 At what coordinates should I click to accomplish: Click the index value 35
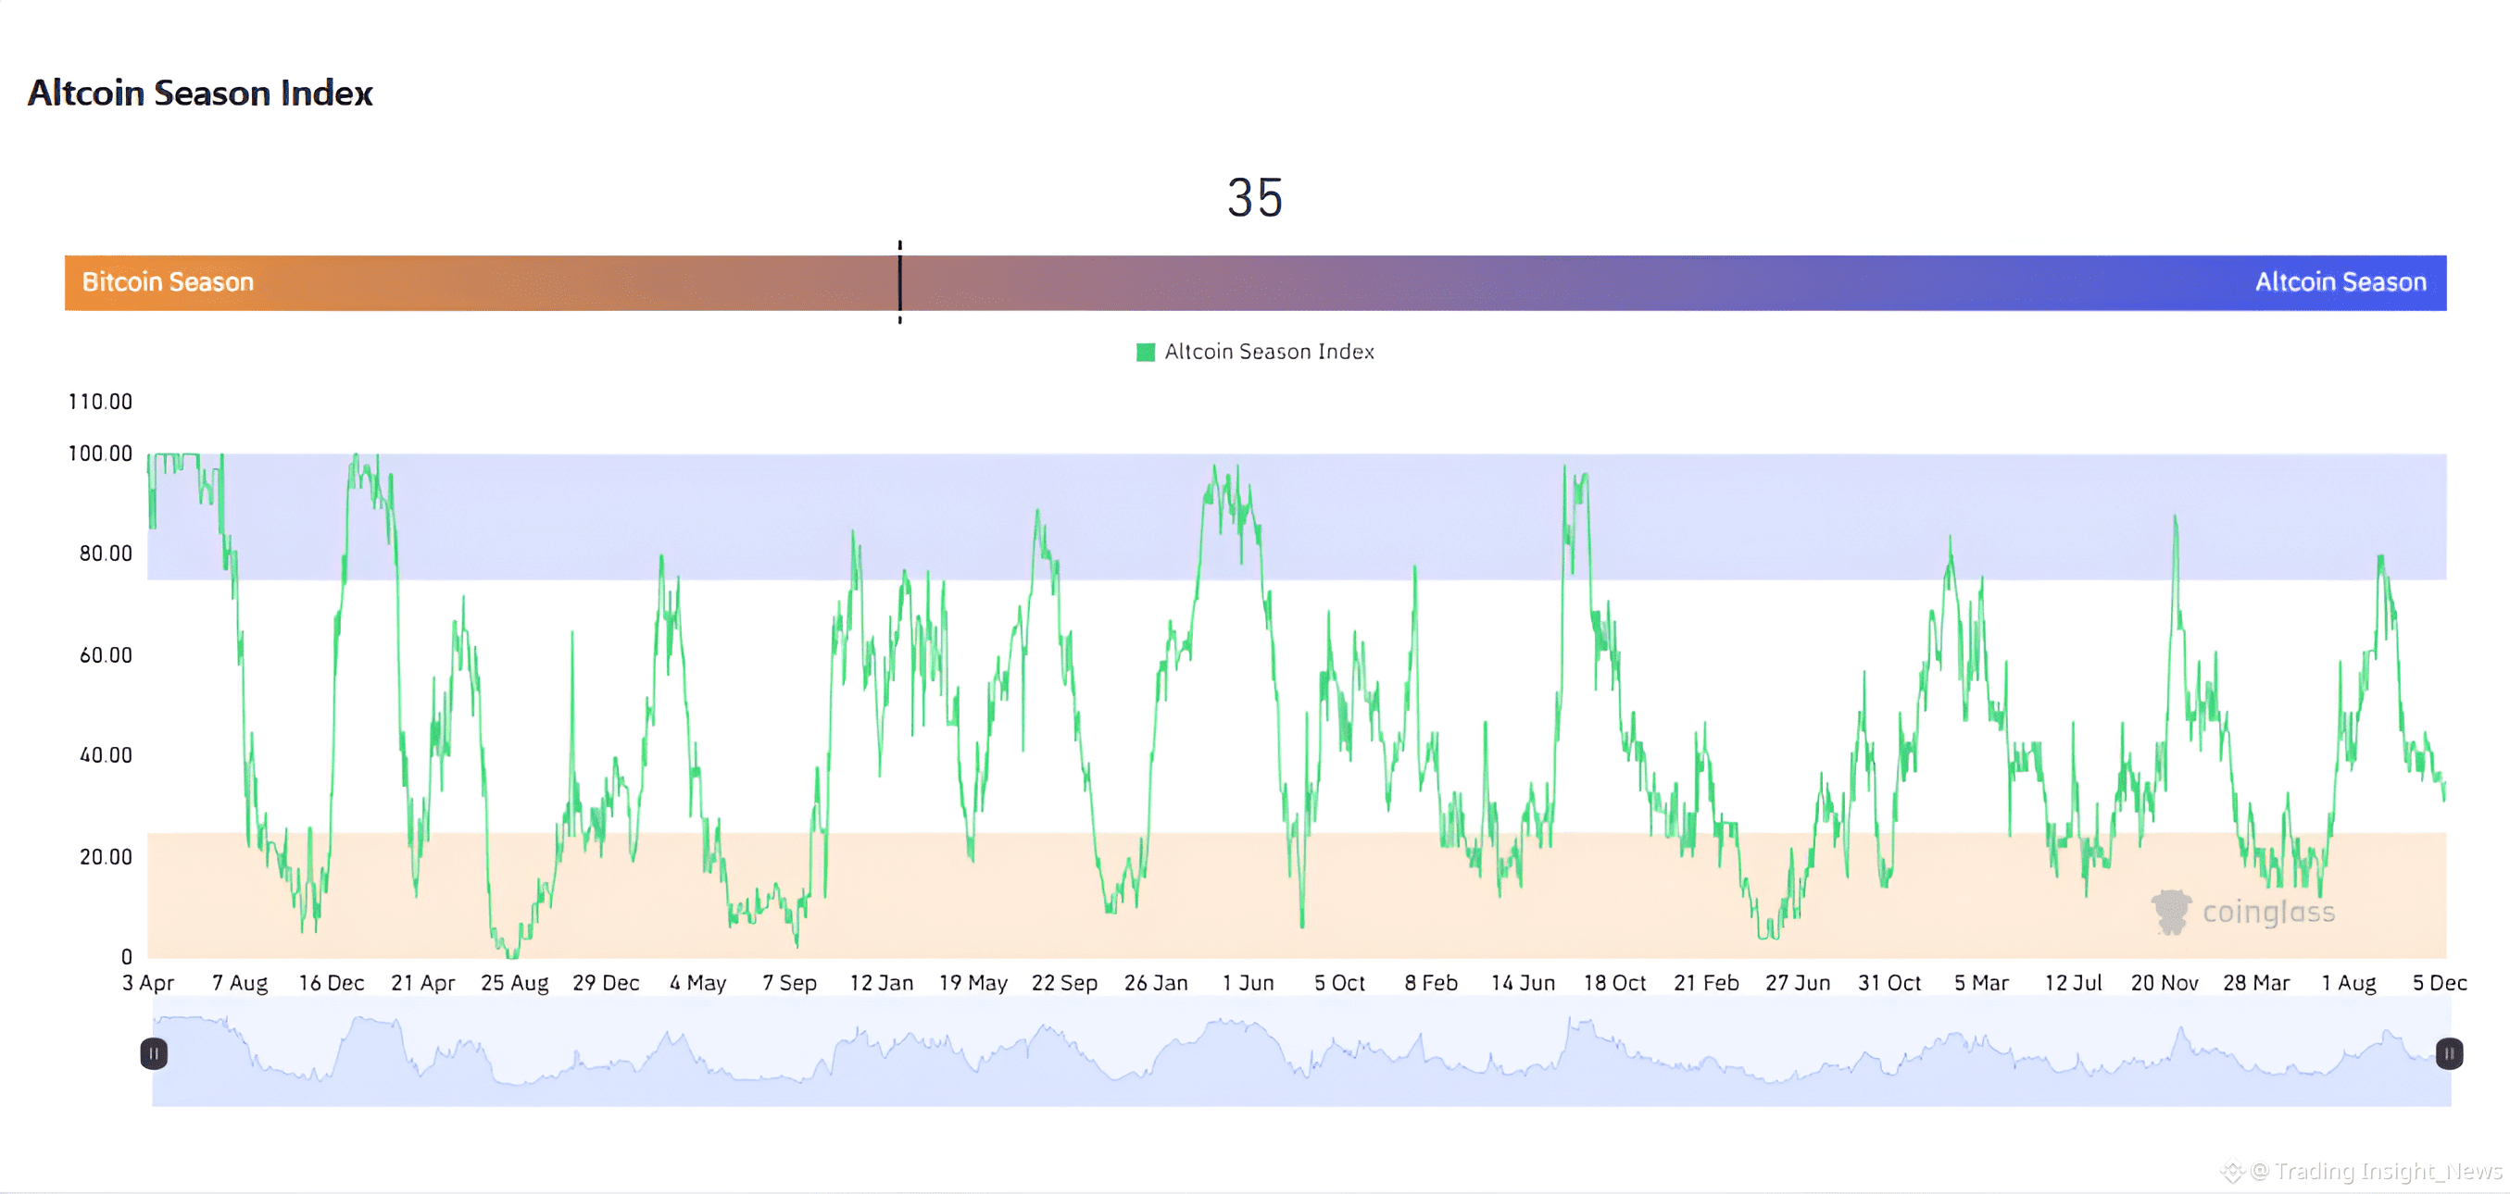pos(1255,198)
